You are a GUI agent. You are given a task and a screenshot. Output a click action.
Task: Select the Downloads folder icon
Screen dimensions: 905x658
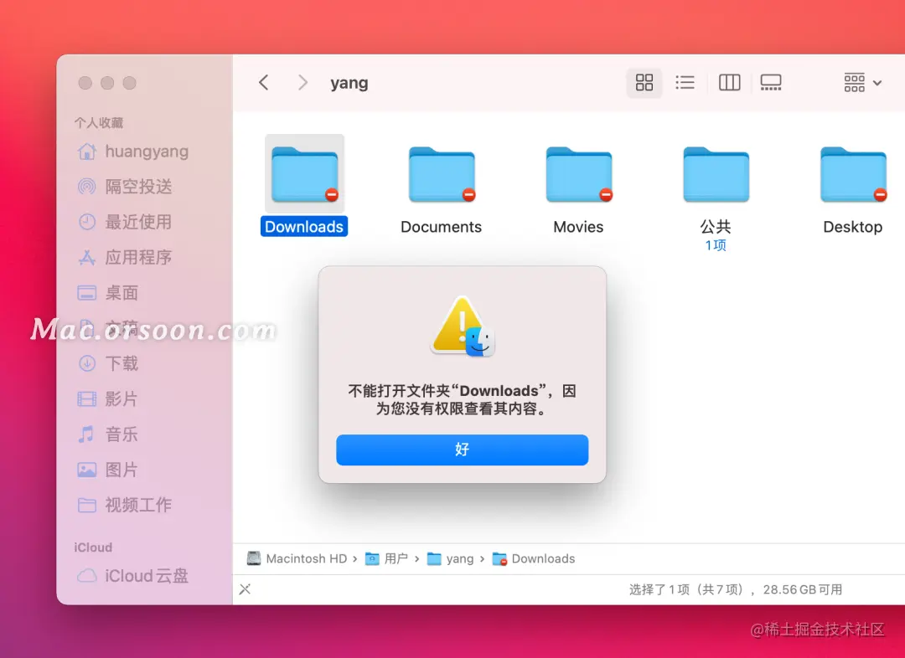(305, 175)
